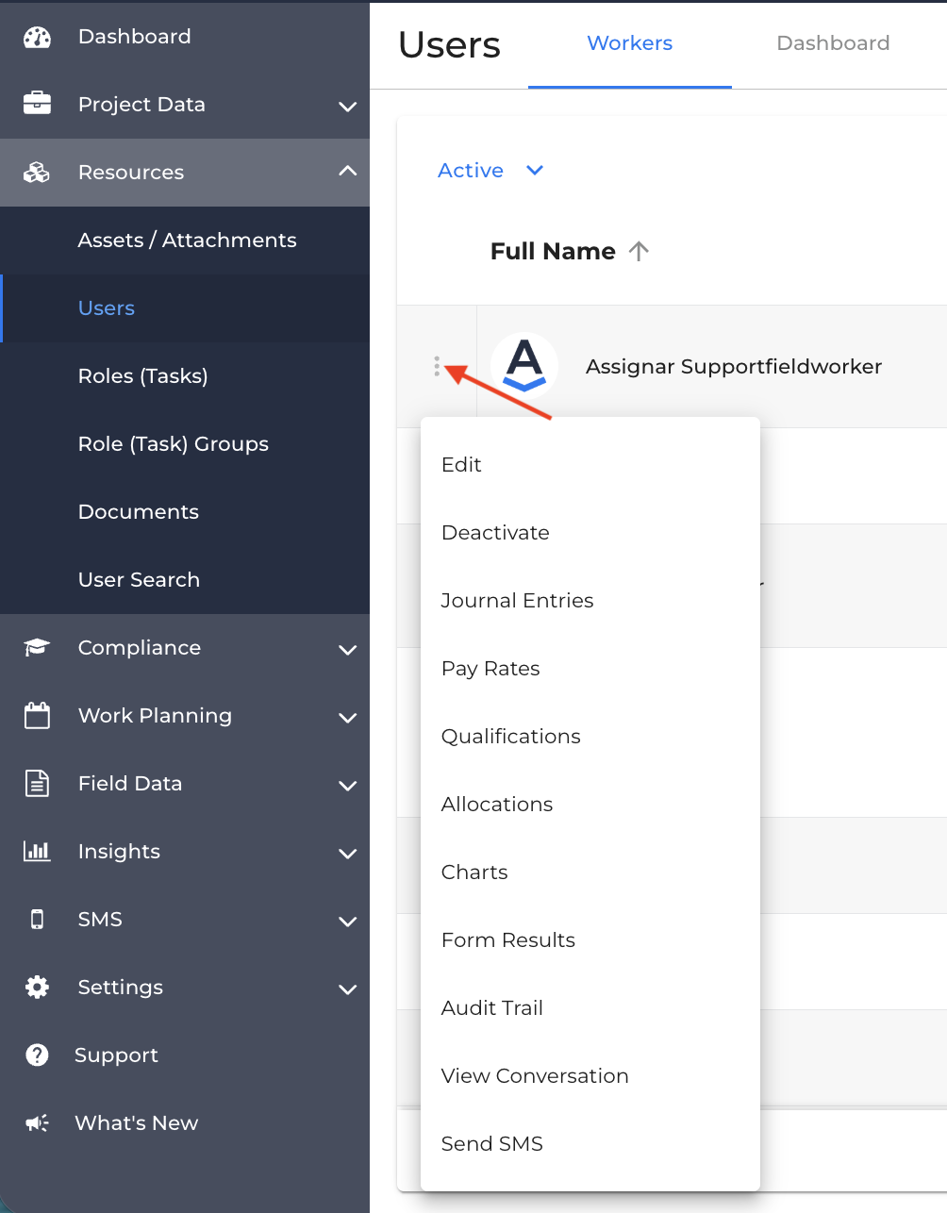The width and height of the screenshot is (947, 1213).
Task: Click the Support question mark icon
Action: point(37,1055)
